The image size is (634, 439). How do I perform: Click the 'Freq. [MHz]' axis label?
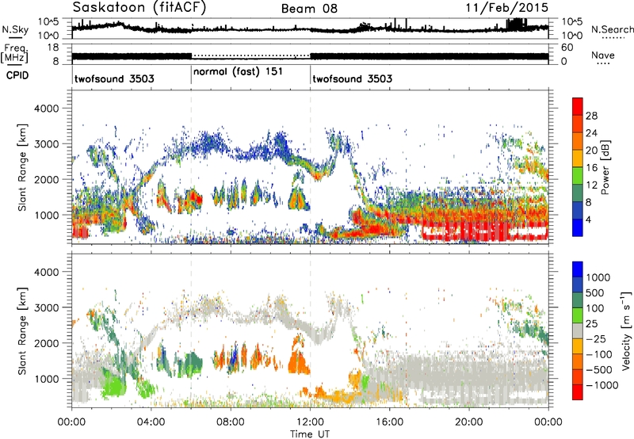click(x=15, y=54)
